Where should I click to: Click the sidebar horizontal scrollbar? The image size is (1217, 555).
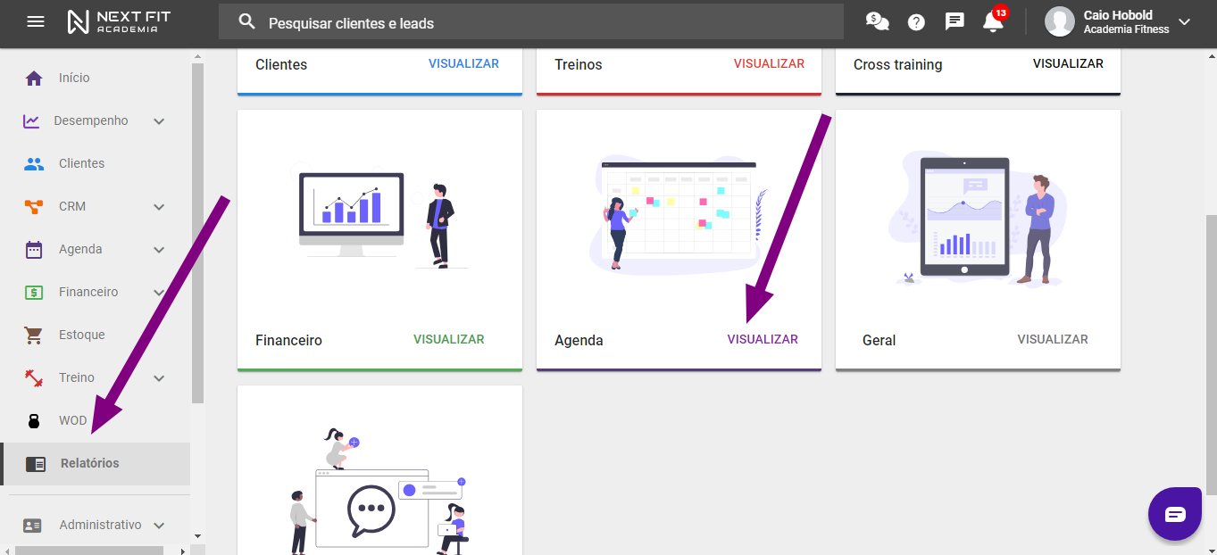(x=89, y=550)
